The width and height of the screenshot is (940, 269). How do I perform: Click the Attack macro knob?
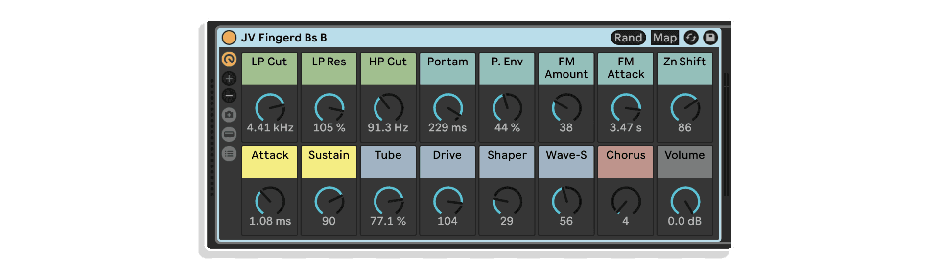point(270,201)
